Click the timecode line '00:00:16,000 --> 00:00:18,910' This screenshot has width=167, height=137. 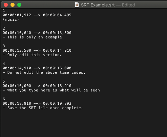[x=37, y=86]
